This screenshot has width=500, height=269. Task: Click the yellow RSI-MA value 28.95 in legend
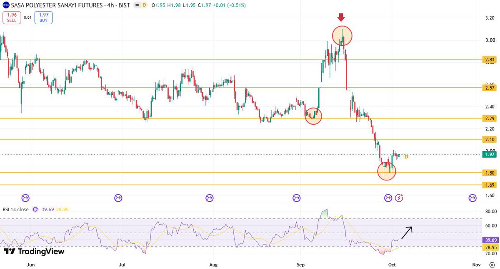coord(62,210)
